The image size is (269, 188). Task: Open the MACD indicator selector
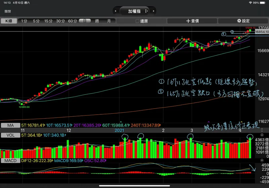(10, 161)
